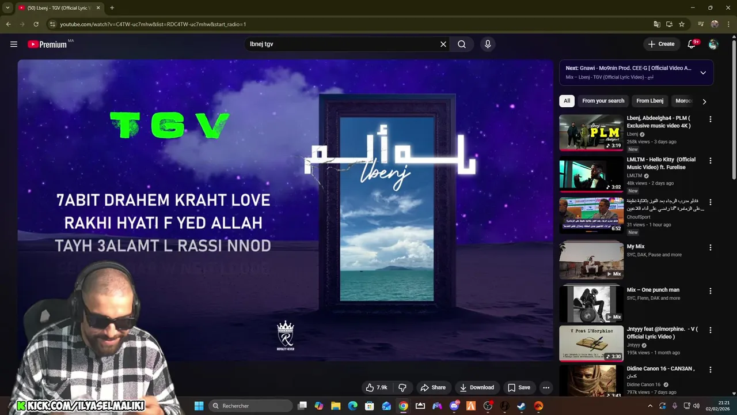
Task: Click the Create button
Action: [x=661, y=44]
